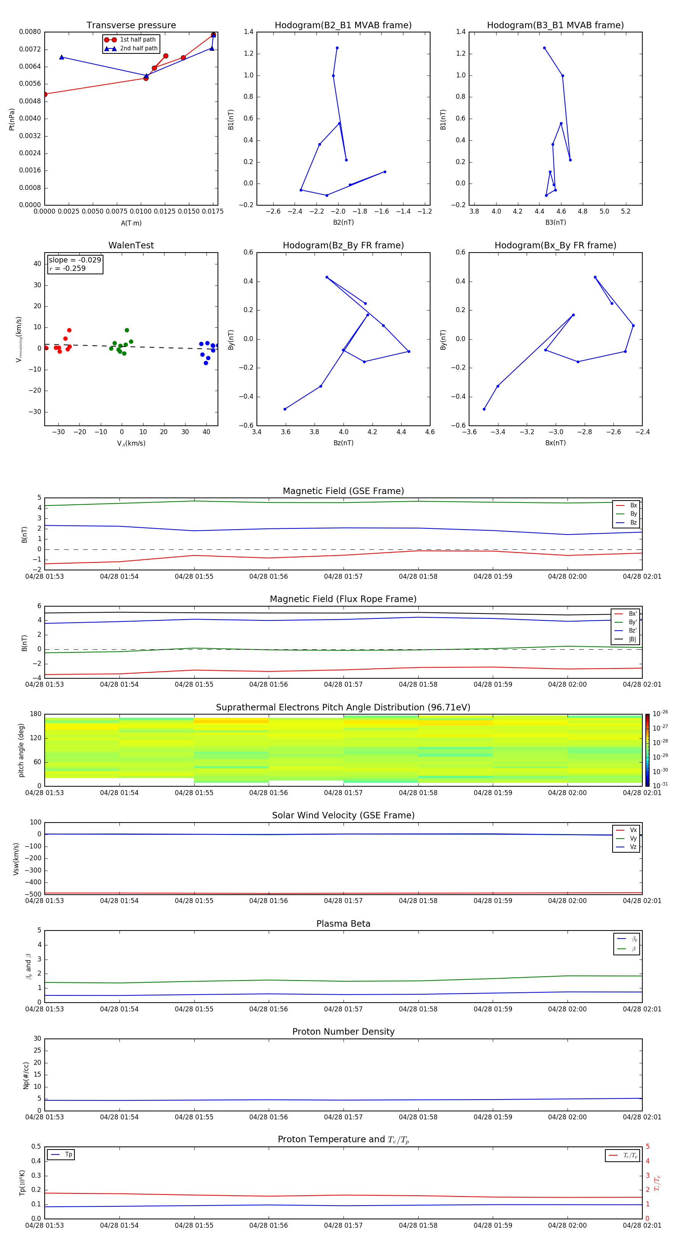Click 'By' legend entry in GSE plot
Screen dimensions: 687x1259
tap(626, 514)
